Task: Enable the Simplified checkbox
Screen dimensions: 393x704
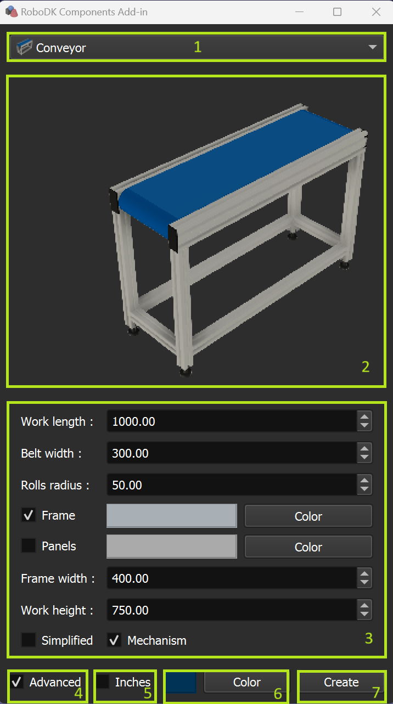Action: 28,640
